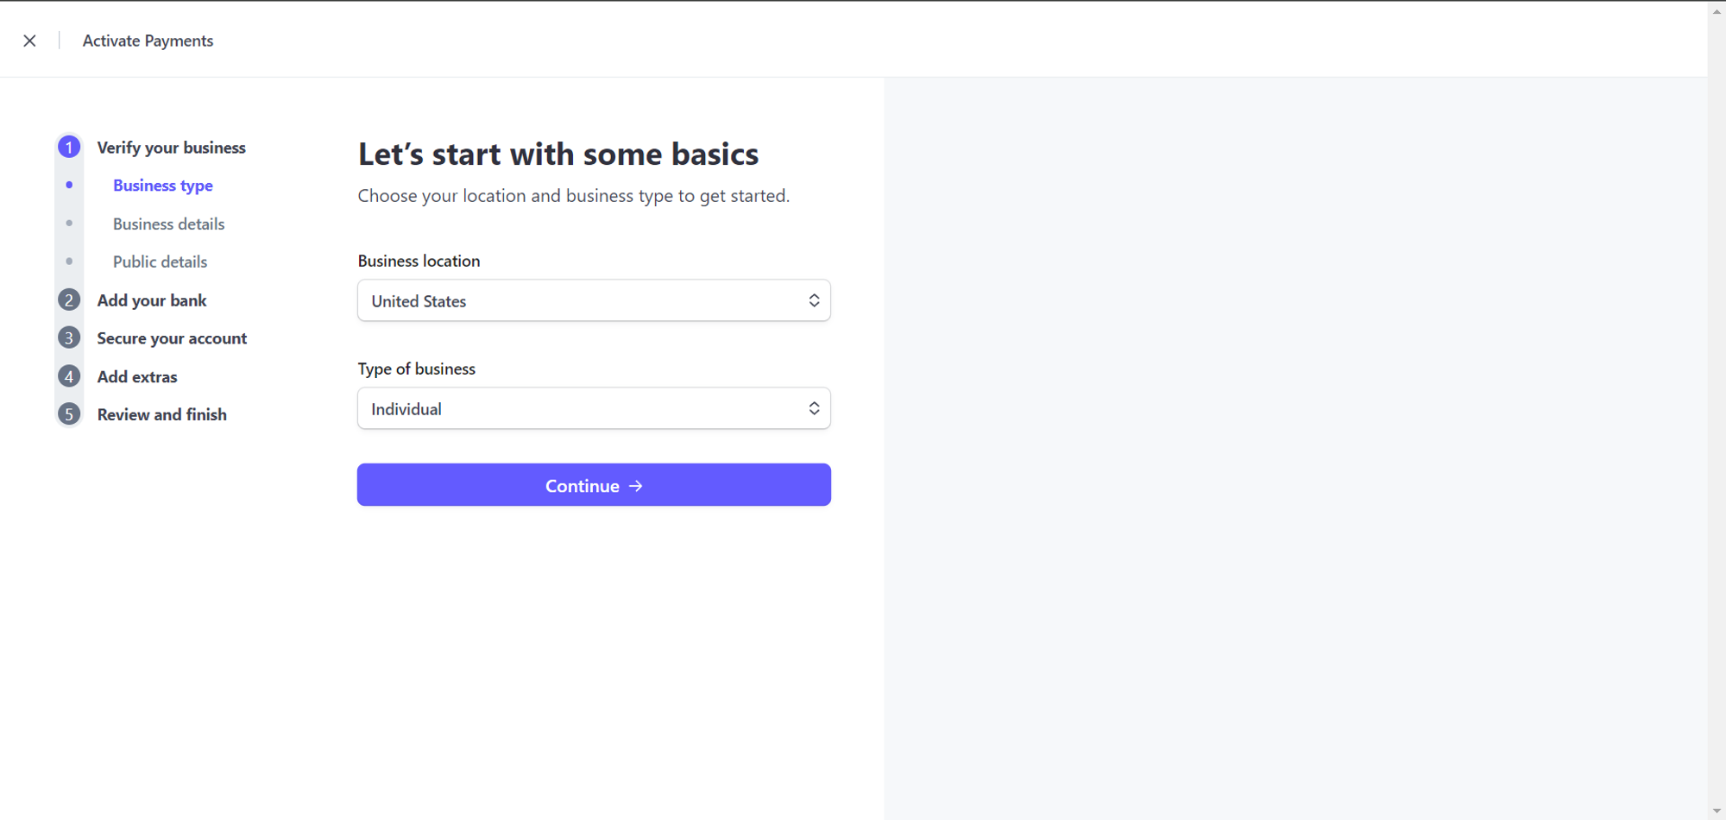Click the chevron arrows on United States field

point(814,300)
